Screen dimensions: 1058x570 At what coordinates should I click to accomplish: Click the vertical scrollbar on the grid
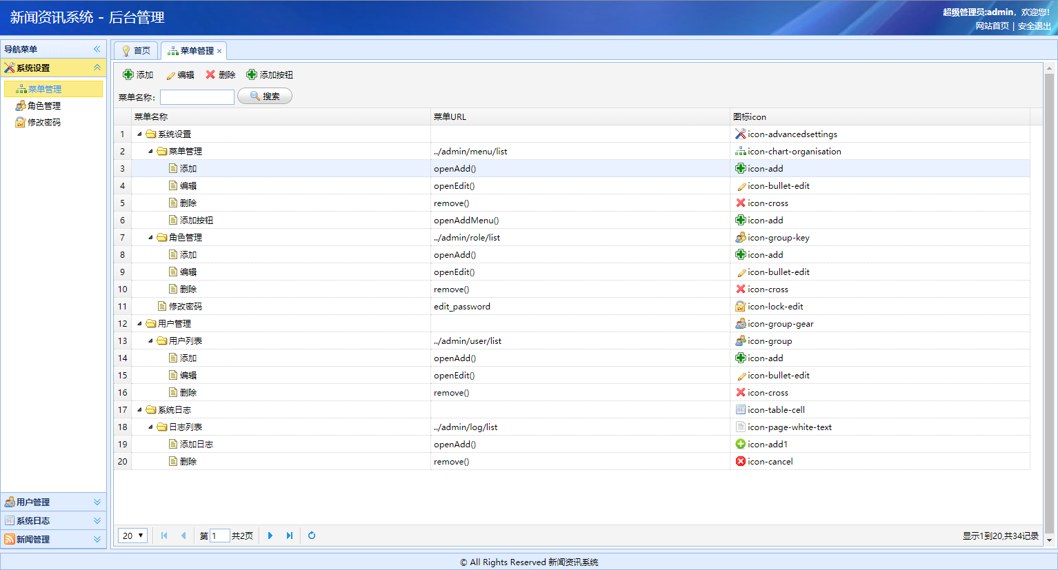point(1050,303)
